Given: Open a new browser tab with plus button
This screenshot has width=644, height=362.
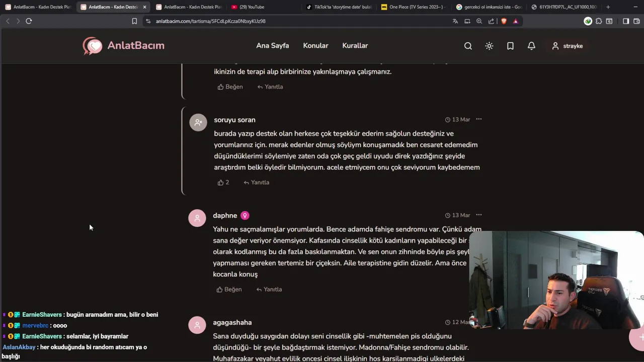Looking at the screenshot, I should click(608, 7).
